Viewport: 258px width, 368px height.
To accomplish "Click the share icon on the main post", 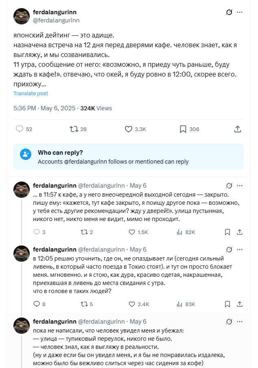I will (x=238, y=129).
